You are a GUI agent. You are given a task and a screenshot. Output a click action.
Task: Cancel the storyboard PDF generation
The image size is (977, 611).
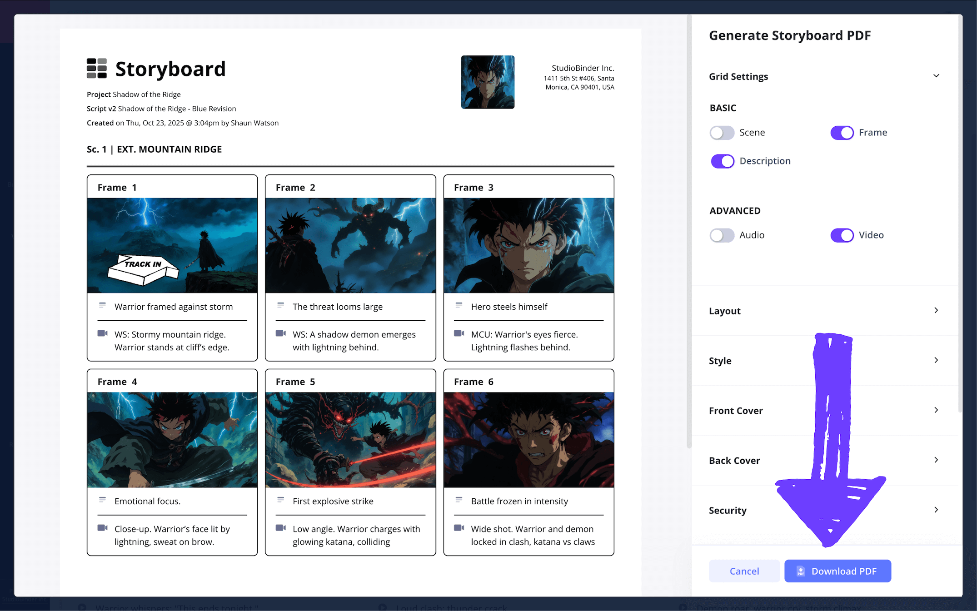[744, 571]
